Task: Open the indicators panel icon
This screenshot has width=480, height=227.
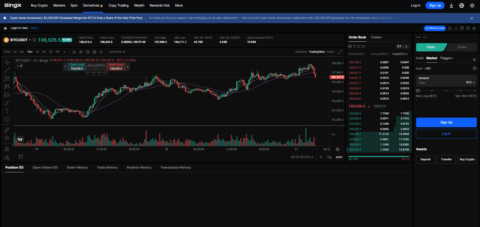Action: (x=74, y=52)
